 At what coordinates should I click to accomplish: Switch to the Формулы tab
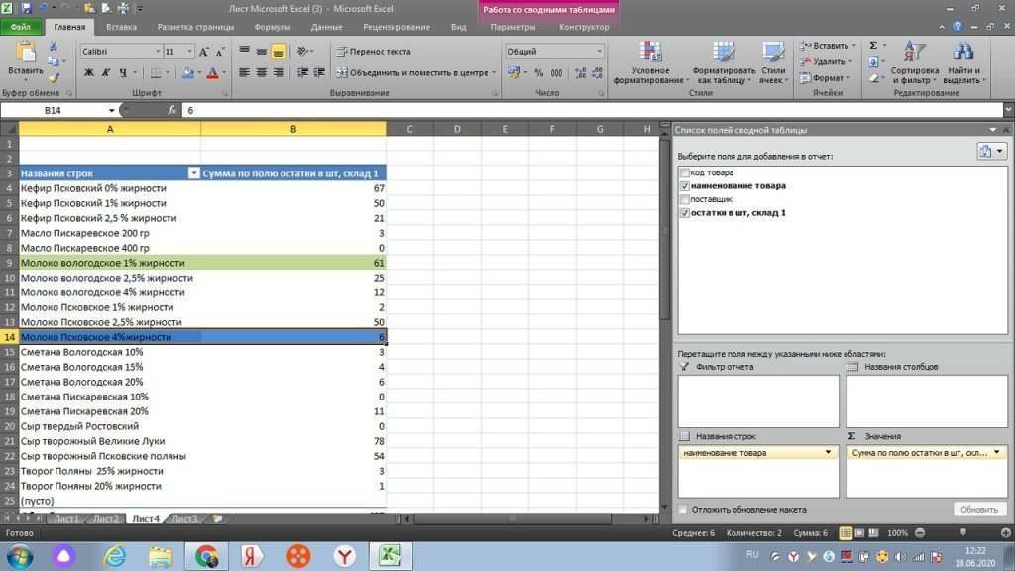click(x=272, y=27)
